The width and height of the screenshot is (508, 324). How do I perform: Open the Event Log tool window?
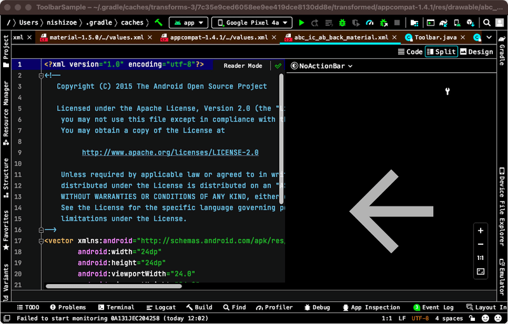pos(434,307)
